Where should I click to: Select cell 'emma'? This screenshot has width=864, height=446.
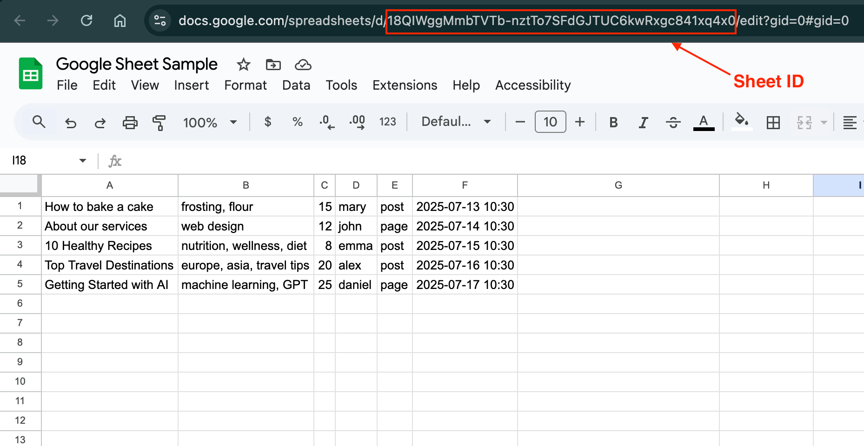[x=356, y=245]
